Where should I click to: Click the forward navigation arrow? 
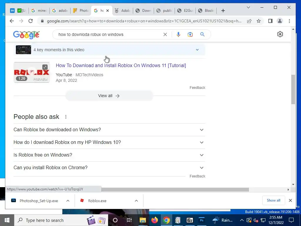click(21, 21)
